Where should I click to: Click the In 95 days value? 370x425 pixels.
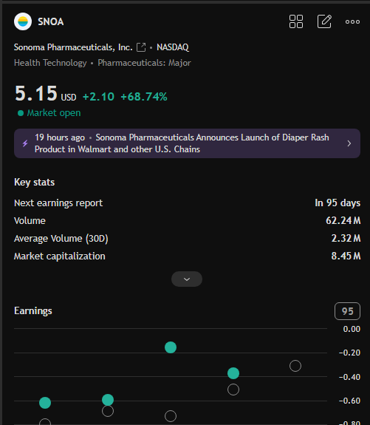point(338,203)
